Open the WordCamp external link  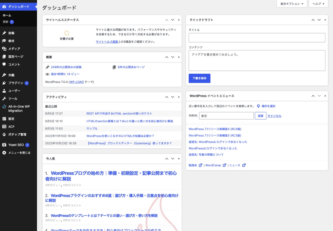pyautogui.click(x=216, y=165)
